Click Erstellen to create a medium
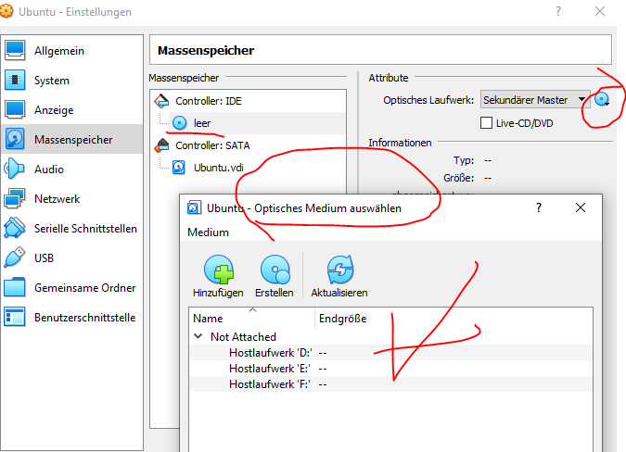 pos(275,276)
